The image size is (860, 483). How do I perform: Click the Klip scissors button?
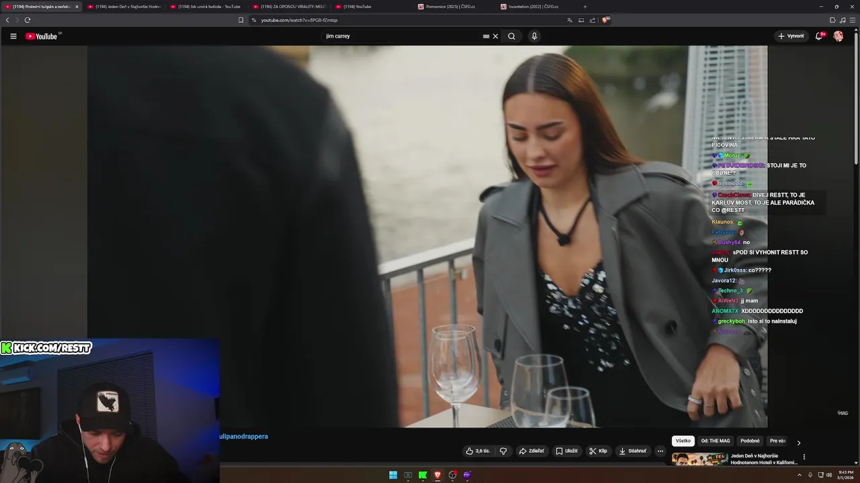[x=598, y=451]
